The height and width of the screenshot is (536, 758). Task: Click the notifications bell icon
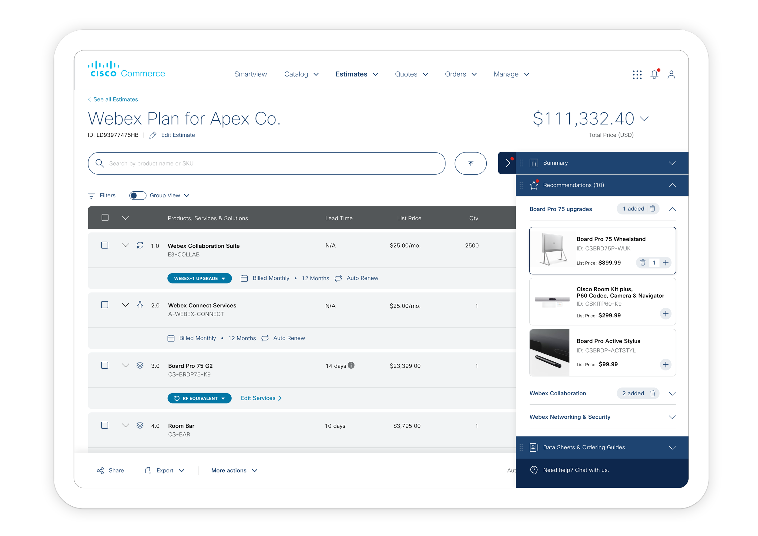click(x=654, y=75)
